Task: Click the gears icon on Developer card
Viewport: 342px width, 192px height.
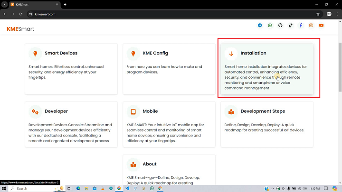Action: [x=35, y=112]
